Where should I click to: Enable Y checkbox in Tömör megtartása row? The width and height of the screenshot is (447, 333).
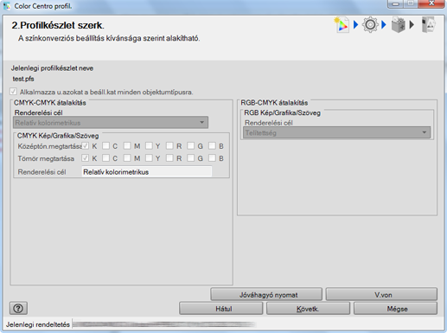point(149,158)
